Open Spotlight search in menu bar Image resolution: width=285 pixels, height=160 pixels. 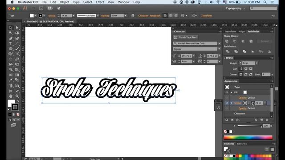265,2
